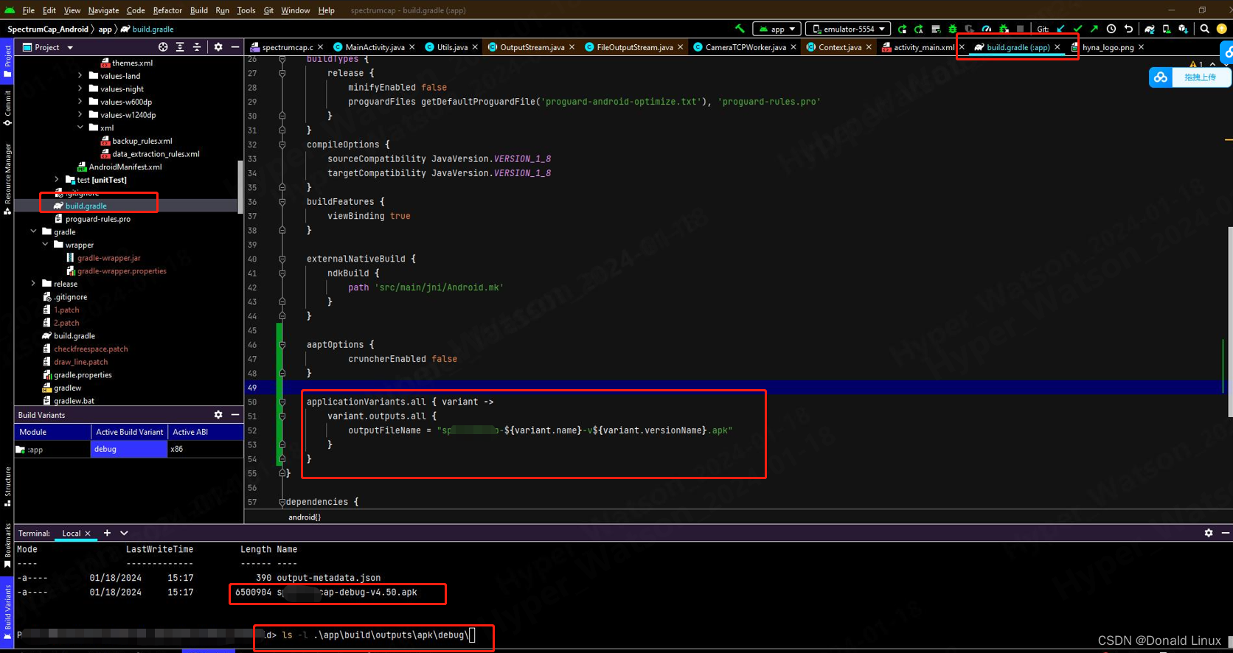Click the Stop square icon

(x=1020, y=29)
